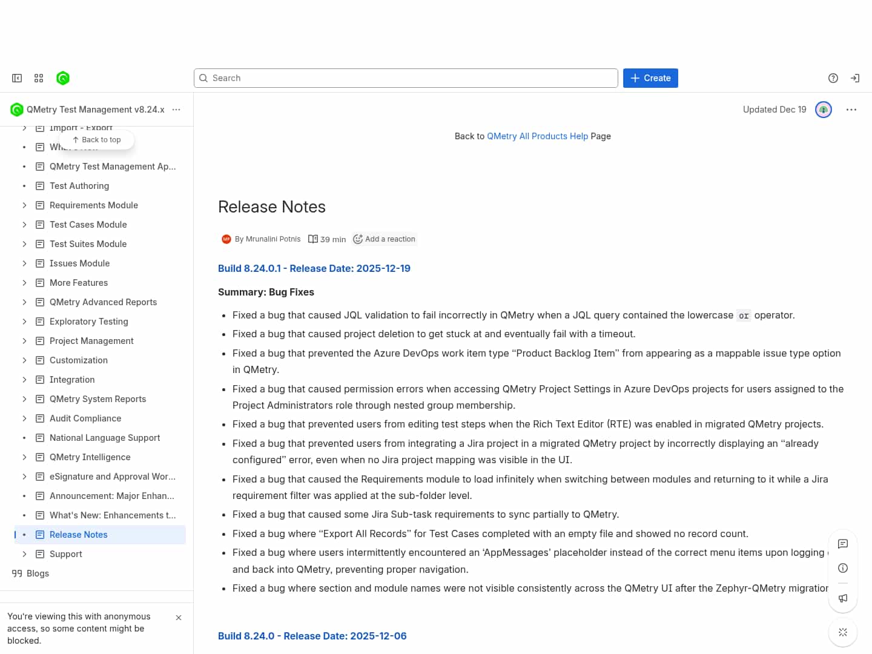Dismiss the anonymous access notice
Viewport: 872px width, 654px height.
click(x=179, y=618)
